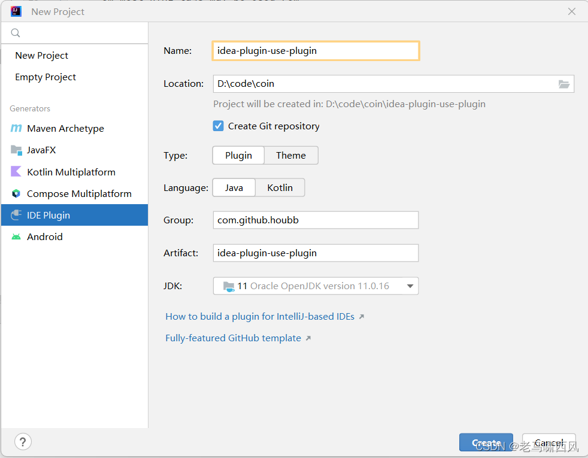Click the Cancel button
The image size is (588, 458).
(548, 442)
